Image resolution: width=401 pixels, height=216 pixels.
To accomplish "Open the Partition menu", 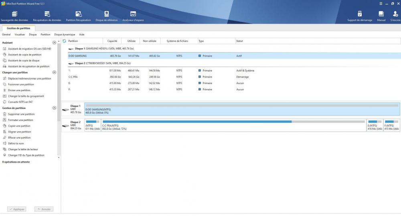I will (x=45, y=35).
